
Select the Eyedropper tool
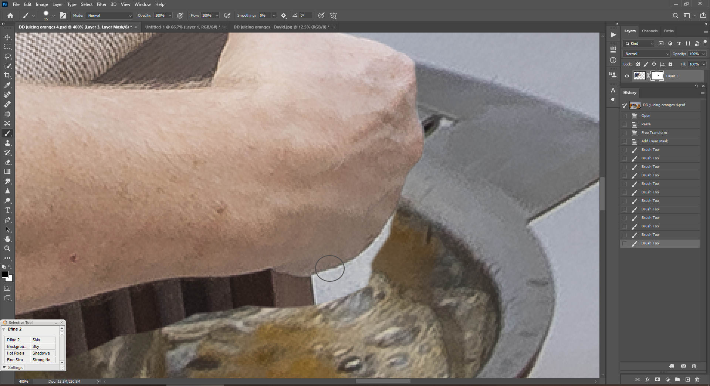[x=7, y=85]
